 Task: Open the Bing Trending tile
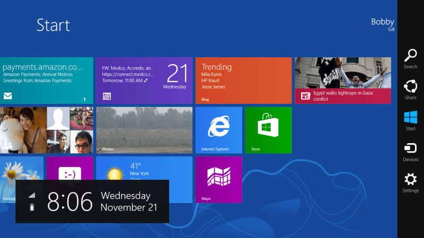[243, 81]
